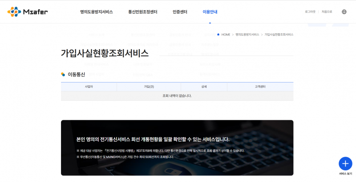Click the 서비스 보기 label
This screenshot has width=356, height=182.
tap(345, 174)
